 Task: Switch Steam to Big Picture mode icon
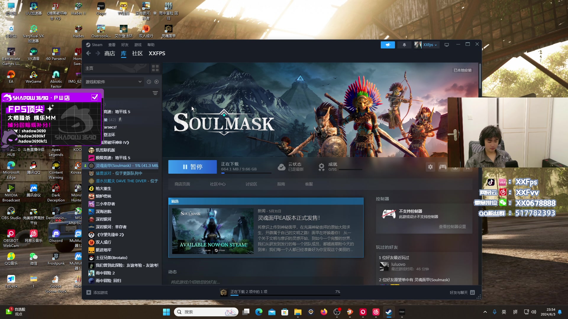pos(447,45)
